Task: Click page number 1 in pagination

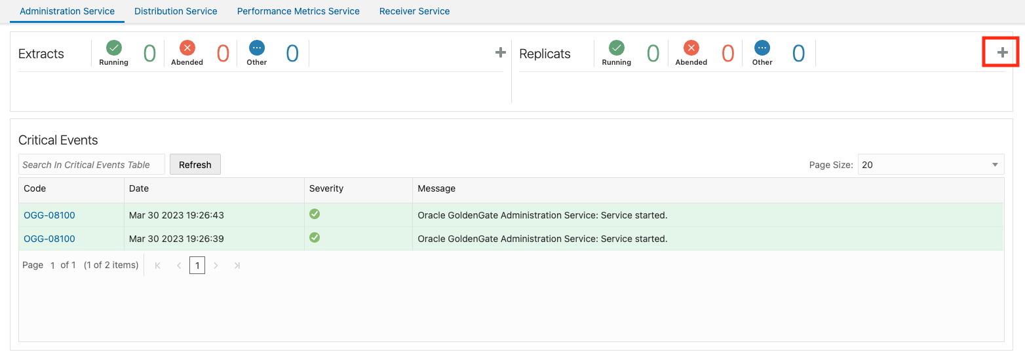Action: [x=197, y=265]
